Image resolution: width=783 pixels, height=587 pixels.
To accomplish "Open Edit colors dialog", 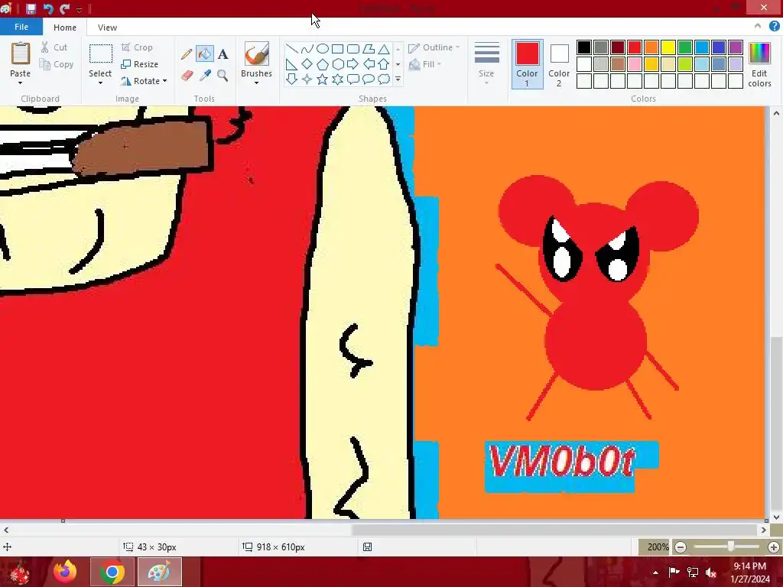I will (759, 64).
